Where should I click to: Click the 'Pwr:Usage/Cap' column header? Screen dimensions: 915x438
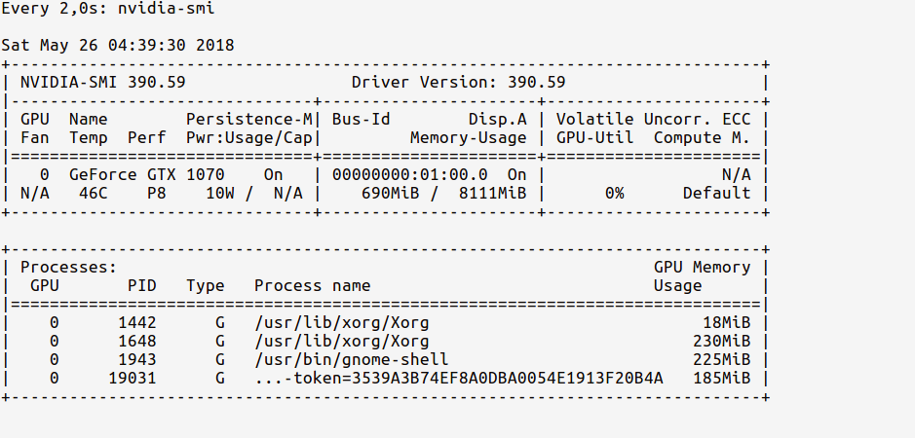tap(249, 138)
